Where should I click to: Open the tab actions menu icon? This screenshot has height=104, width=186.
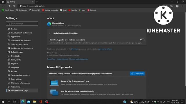pyautogui.click(x=3, y=2)
